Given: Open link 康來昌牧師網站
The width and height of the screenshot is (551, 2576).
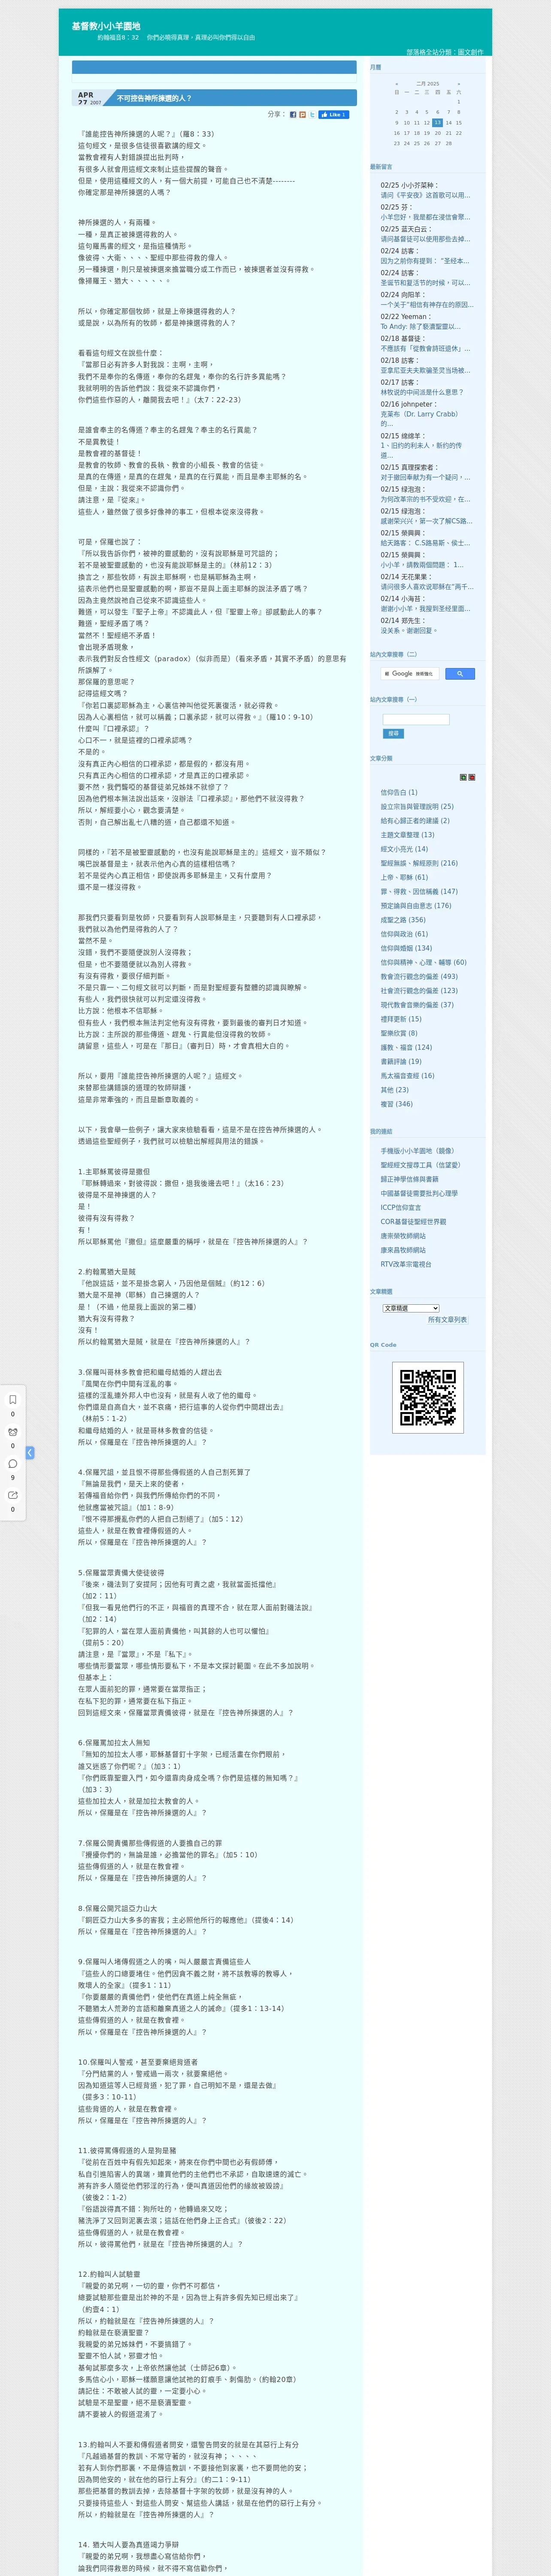Looking at the screenshot, I should coord(403,1250).
